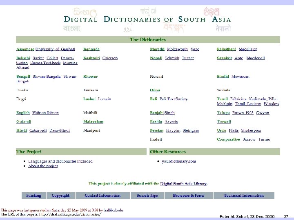This screenshot has width=294, height=220.
Task: Open the Khowar language link
Action: click(91, 76)
